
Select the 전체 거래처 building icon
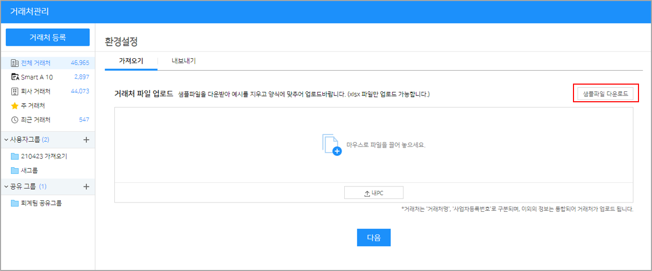click(15, 63)
